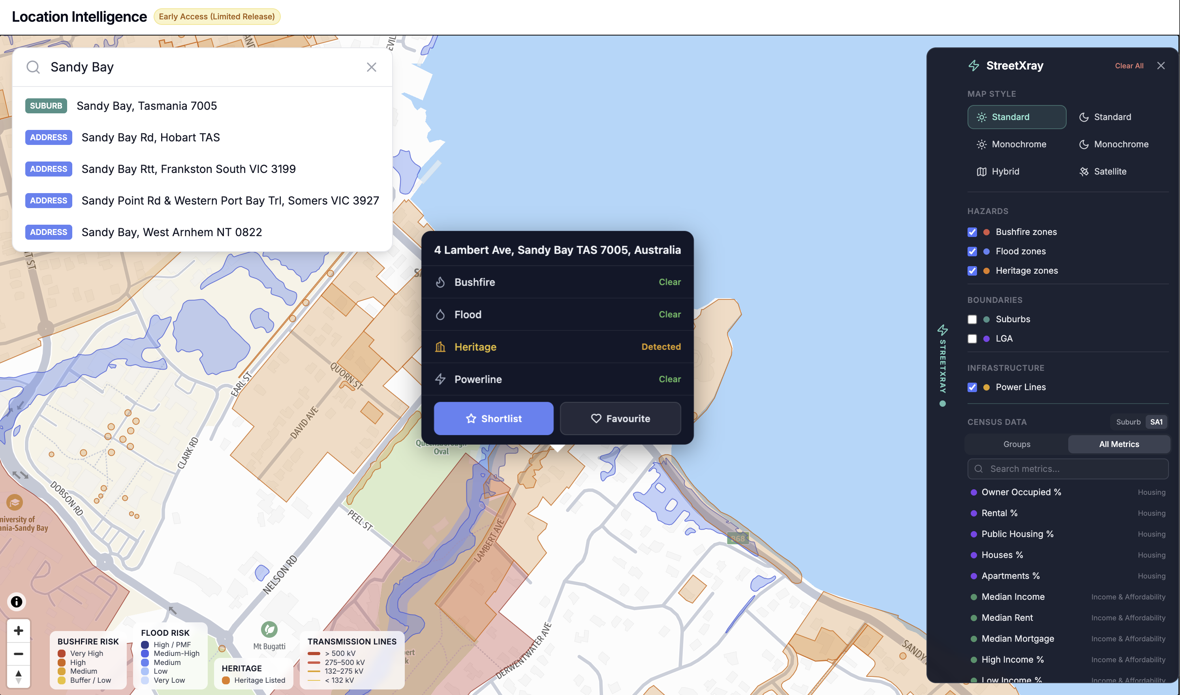
Task: Click the StreetXray lightning bolt icon
Action: click(x=974, y=66)
